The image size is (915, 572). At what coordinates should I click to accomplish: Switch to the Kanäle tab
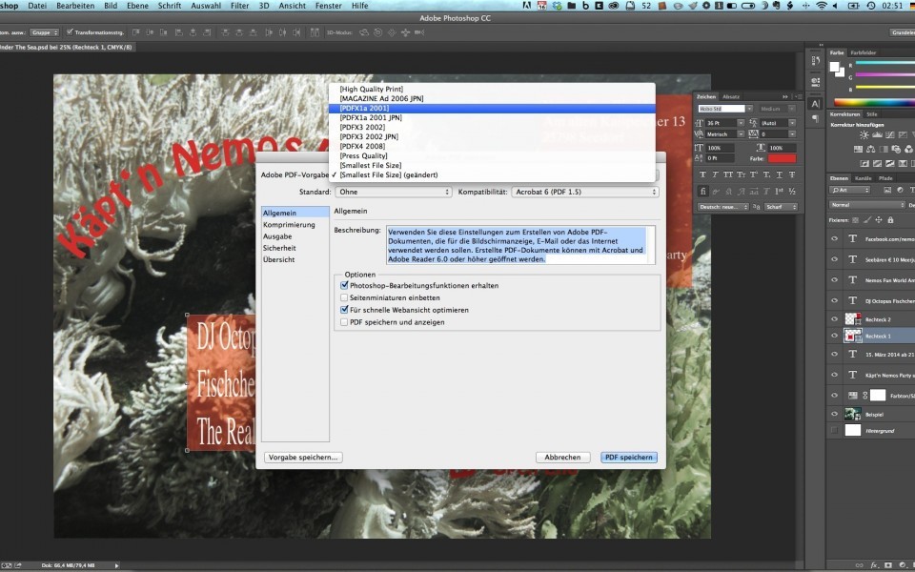point(863,178)
